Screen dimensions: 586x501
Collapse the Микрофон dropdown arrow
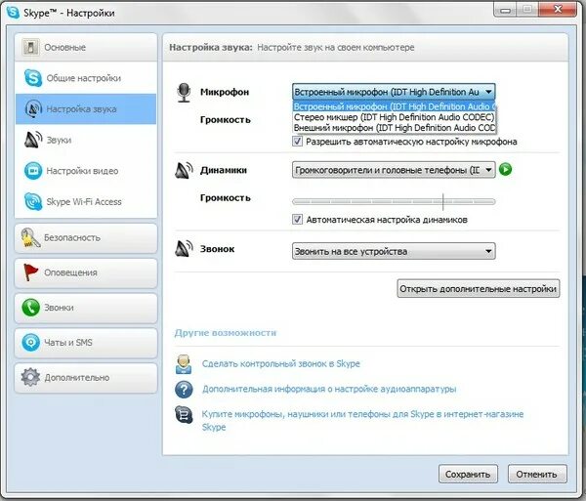pos(488,92)
